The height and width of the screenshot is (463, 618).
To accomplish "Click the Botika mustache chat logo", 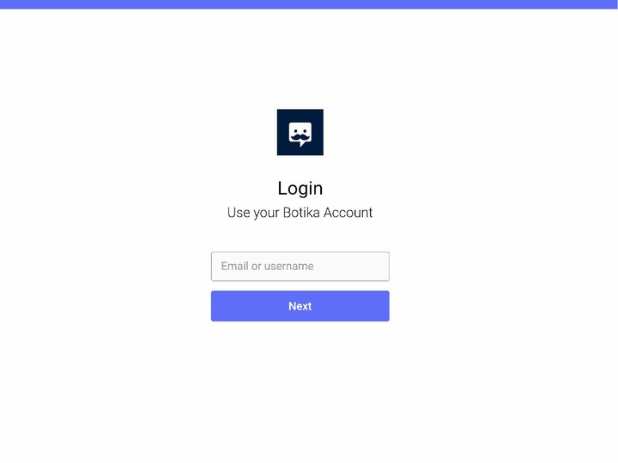I will tap(300, 132).
